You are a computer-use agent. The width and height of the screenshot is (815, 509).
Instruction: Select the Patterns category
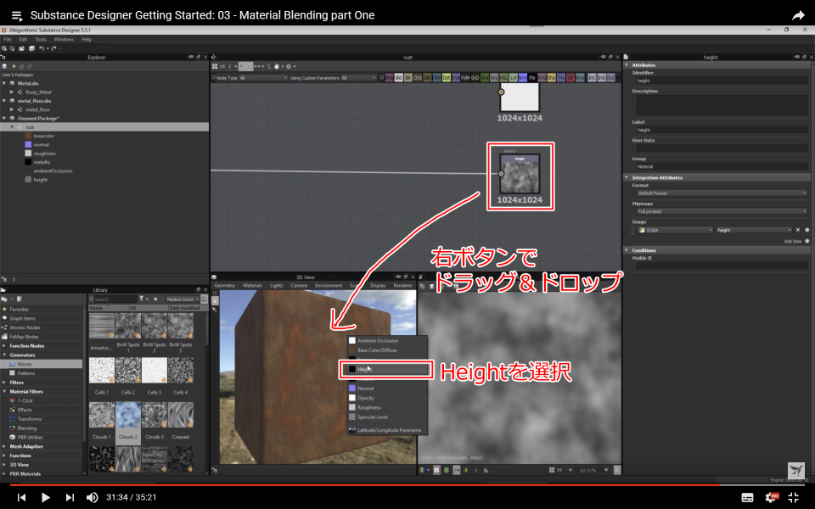tap(26, 373)
